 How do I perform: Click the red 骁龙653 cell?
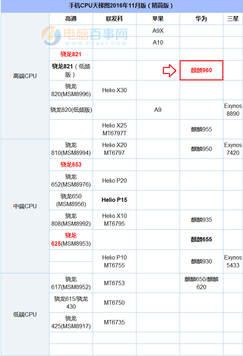tap(71, 164)
